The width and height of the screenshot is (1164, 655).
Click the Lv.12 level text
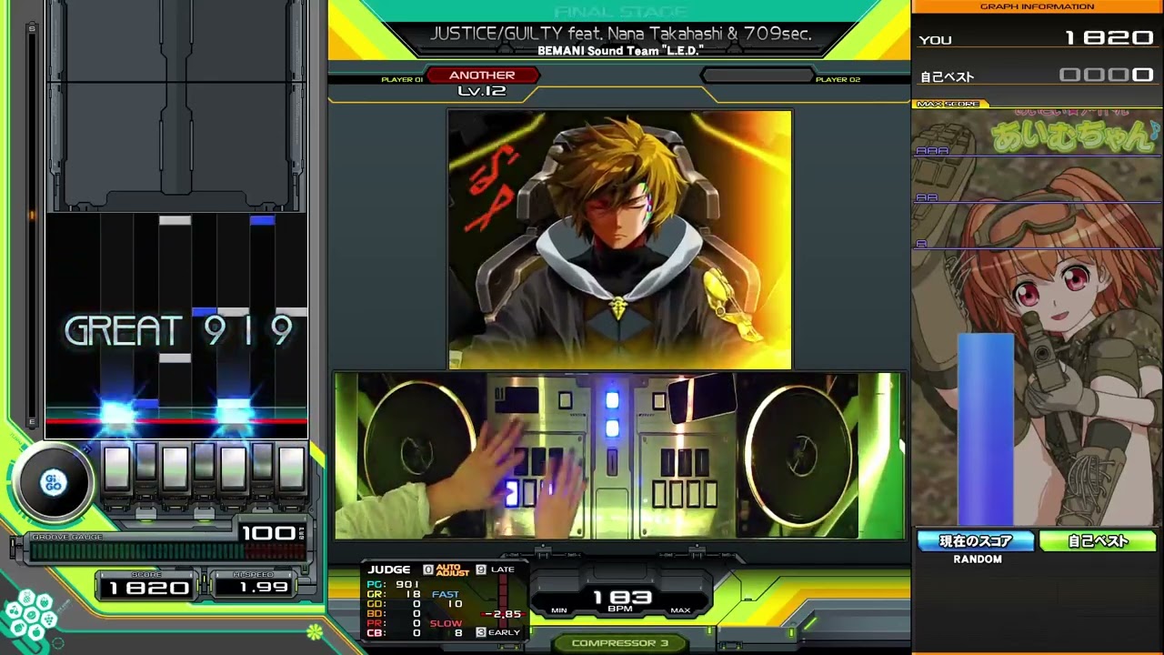(x=482, y=91)
